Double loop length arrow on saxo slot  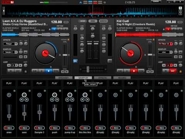27,100
